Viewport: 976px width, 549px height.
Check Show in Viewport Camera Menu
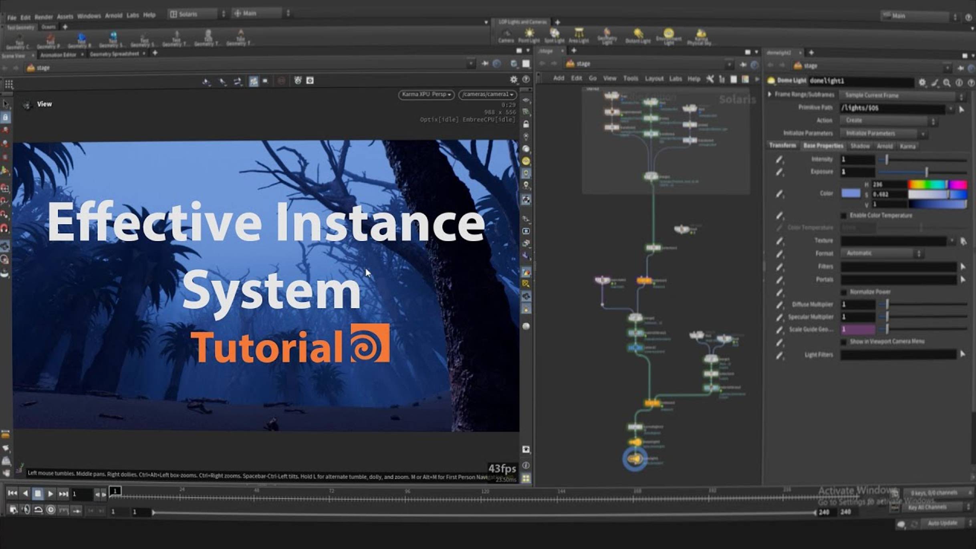point(844,341)
